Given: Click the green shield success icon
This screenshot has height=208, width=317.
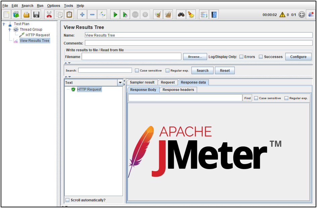Looking at the screenshot, I should click(x=74, y=89).
